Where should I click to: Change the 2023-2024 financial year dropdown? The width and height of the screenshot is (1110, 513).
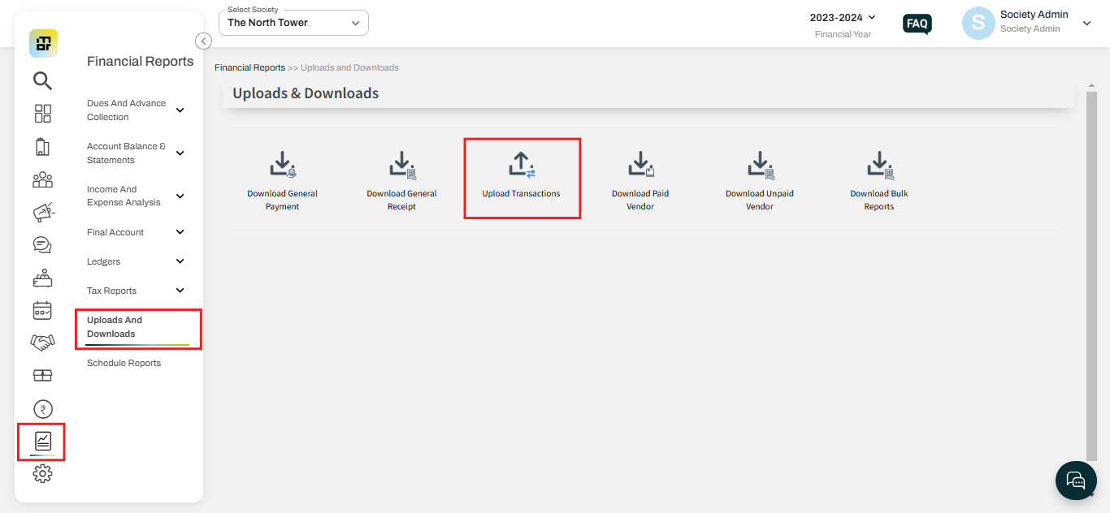click(x=843, y=18)
